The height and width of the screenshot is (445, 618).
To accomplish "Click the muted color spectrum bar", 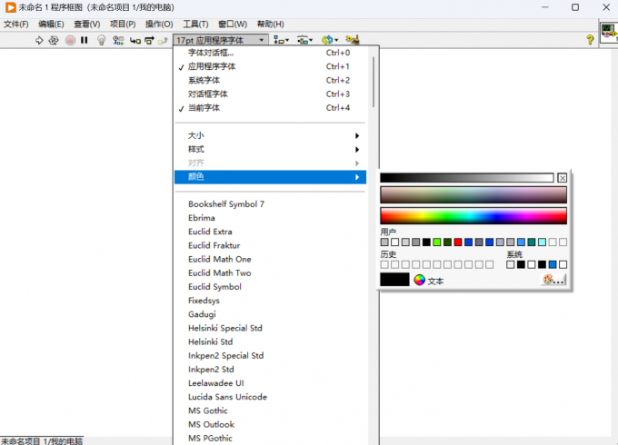I will (x=473, y=195).
